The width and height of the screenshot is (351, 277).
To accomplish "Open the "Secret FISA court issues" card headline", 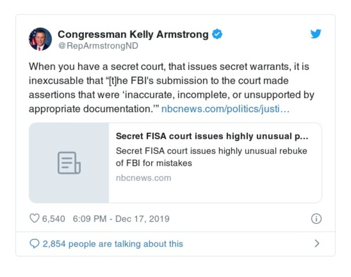I will coord(212,136).
